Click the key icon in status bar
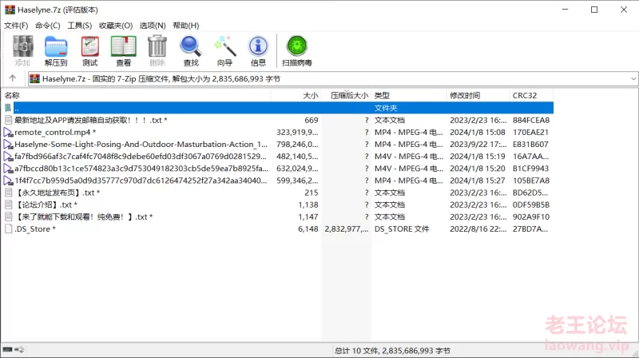 [19, 349]
